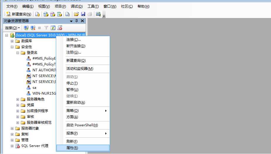Click the Analysis Services MDX query icon
Viewport: 271px width, 154px height.
tap(46, 14)
